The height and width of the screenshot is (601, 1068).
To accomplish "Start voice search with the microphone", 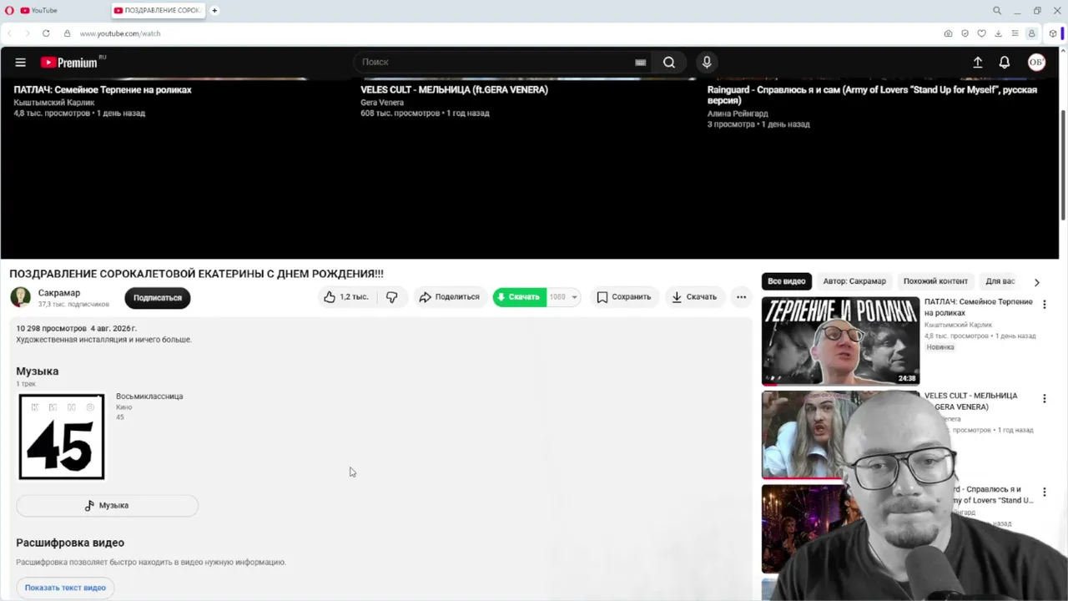I will pyautogui.click(x=707, y=62).
